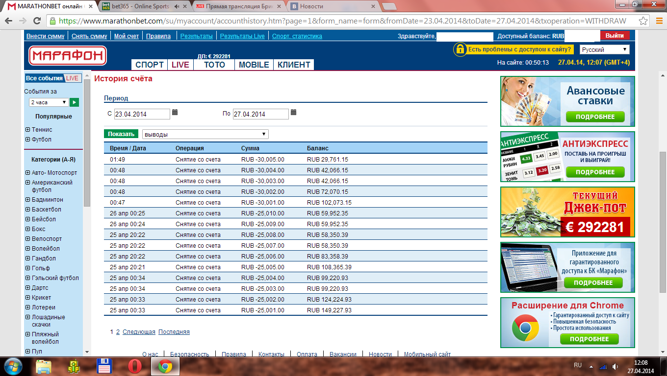Mute the bet365 tab speaker icon
The height and width of the screenshot is (376, 667).
(178, 7)
